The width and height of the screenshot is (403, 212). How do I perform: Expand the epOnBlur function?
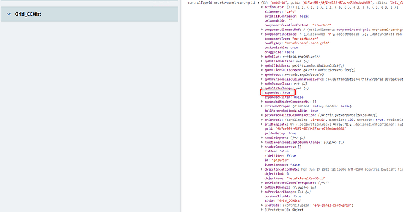[262, 57]
